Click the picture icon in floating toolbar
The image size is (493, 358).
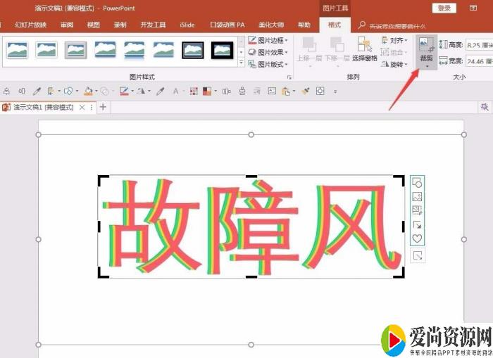tap(417, 196)
